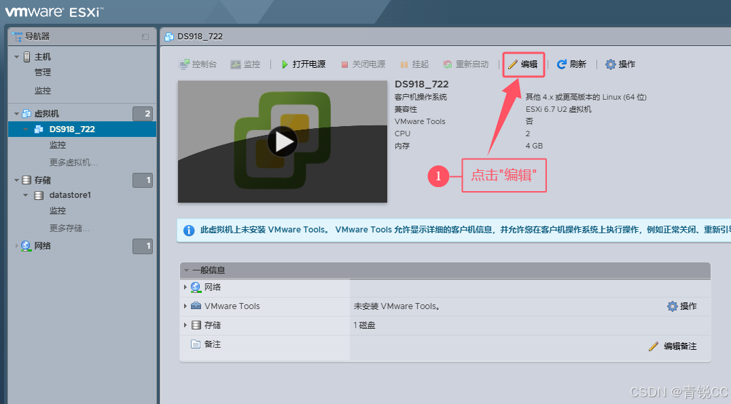Click the pencil edit (编辑) icon in toolbar
This screenshot has width=731, height=404.
[513, 64]
